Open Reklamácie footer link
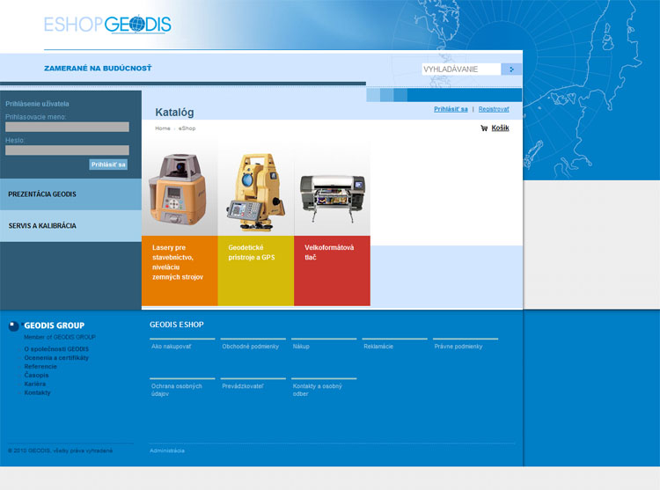The width and height of the screenshot is (660, 490). [x=378, y=347]
